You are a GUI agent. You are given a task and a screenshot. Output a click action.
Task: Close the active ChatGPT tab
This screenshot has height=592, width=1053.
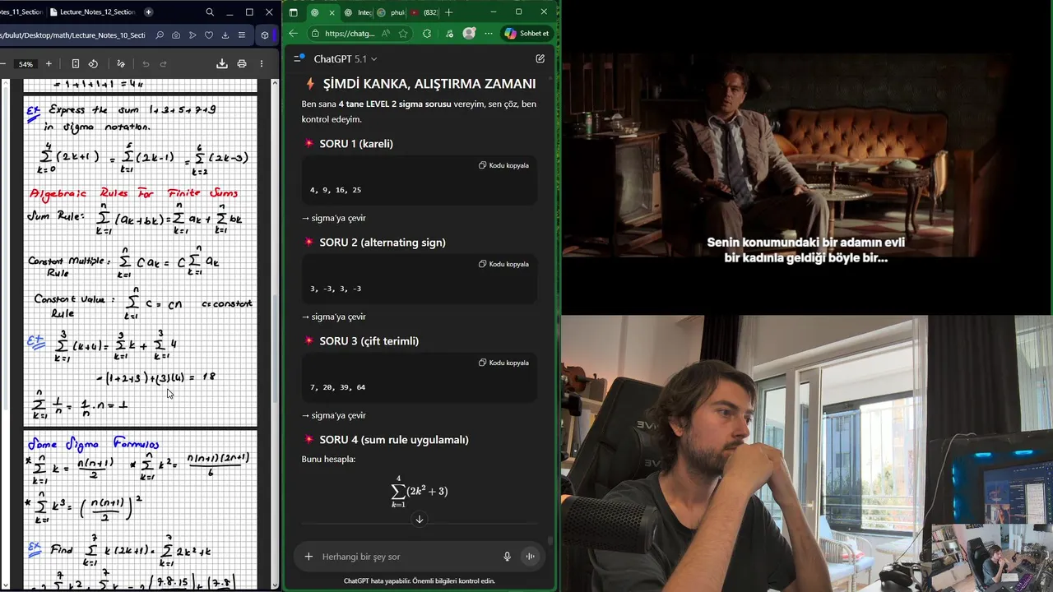(x=332, y=12)
